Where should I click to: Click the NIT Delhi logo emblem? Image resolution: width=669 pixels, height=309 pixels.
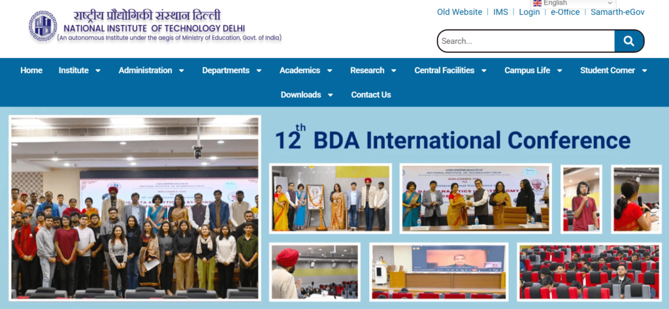[x=42, y=26]
